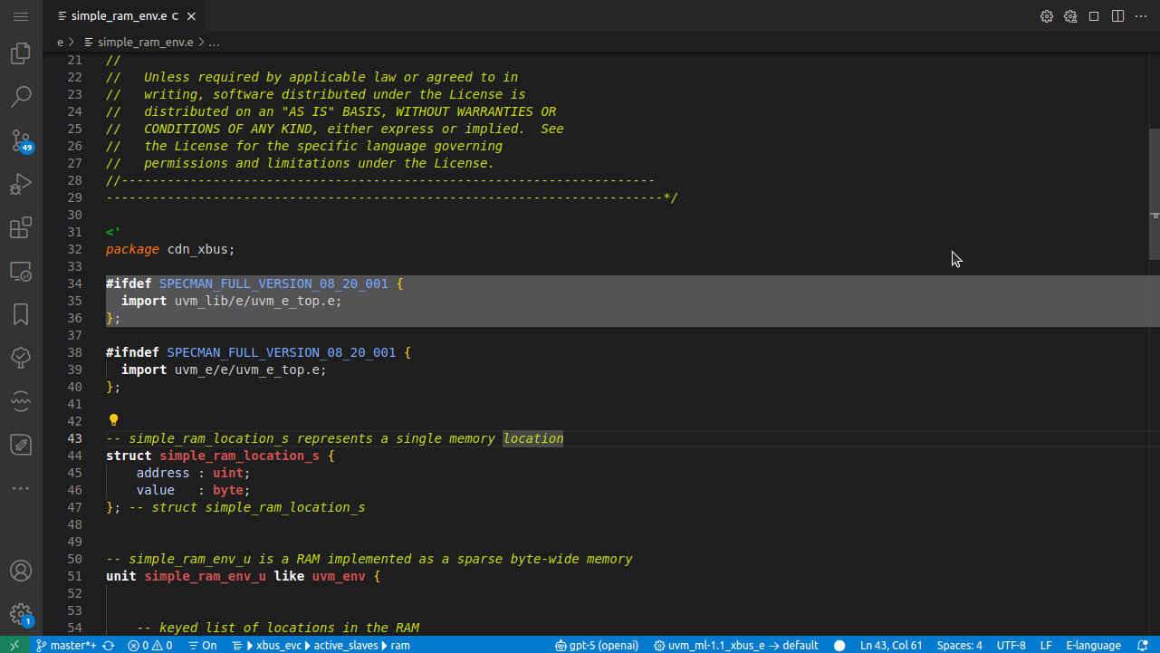1160x653 pixels.
Task: Open the Accounts icon in activity bar
Action: pyautogui.click(x=21, y=571)
